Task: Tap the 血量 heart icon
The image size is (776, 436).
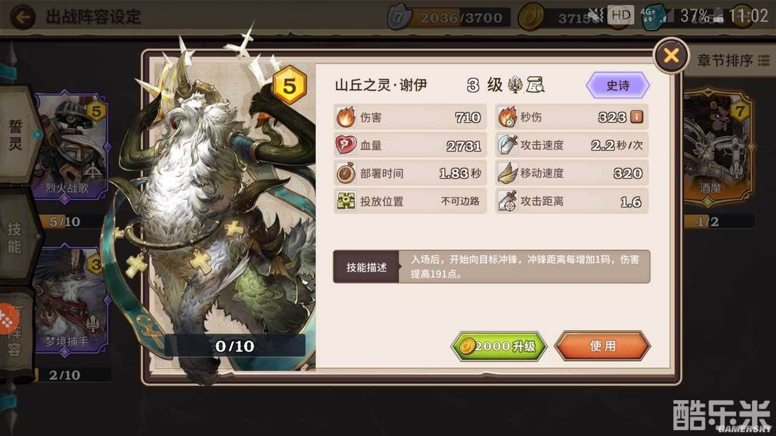Action: click(346, 146)
